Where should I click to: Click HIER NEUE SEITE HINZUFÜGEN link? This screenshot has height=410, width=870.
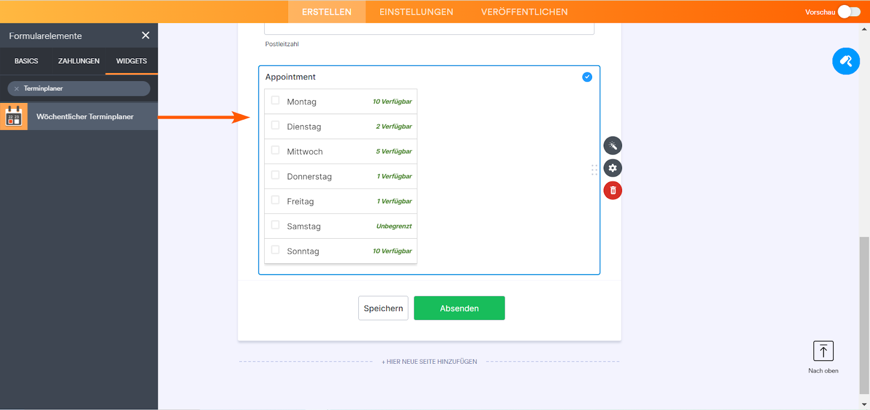pyautogui.click(x=430, y=362)
